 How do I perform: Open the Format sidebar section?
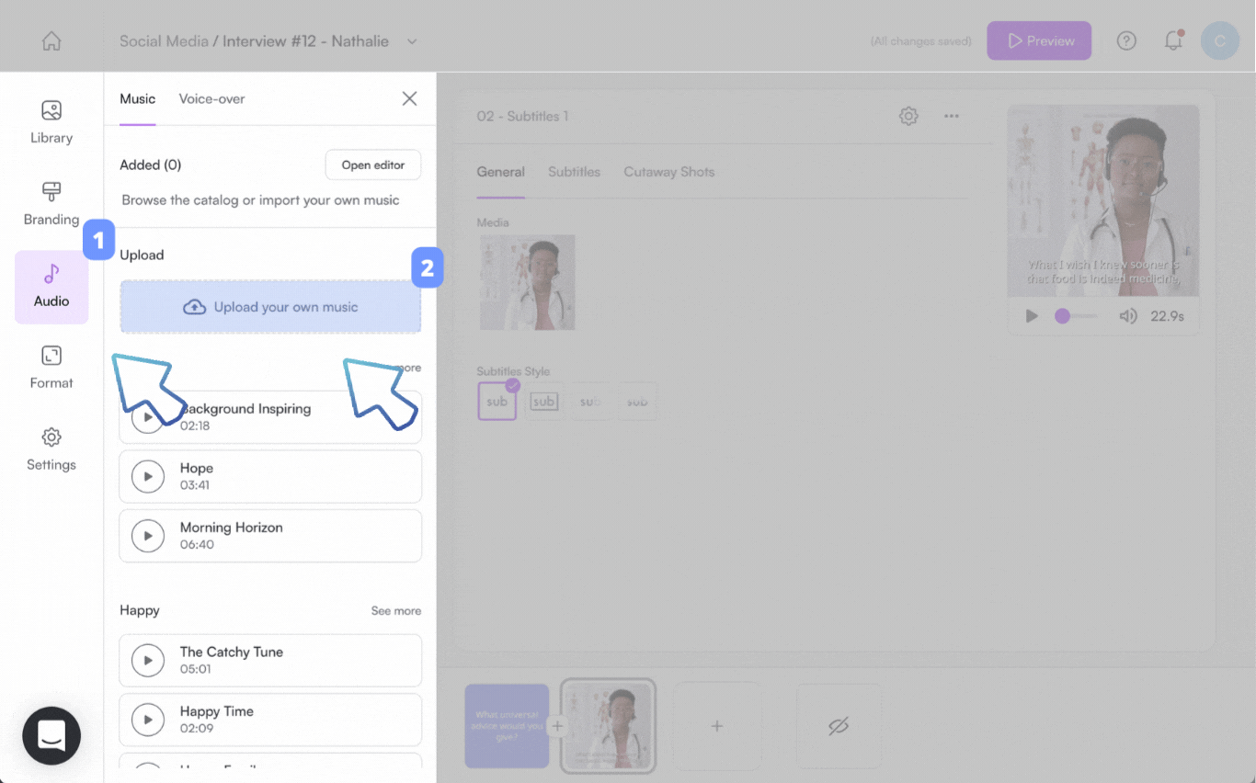[51, 368]
